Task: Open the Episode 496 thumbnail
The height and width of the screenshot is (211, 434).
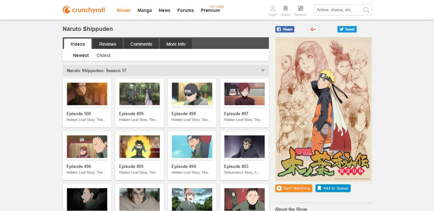Action: point(87,147)
